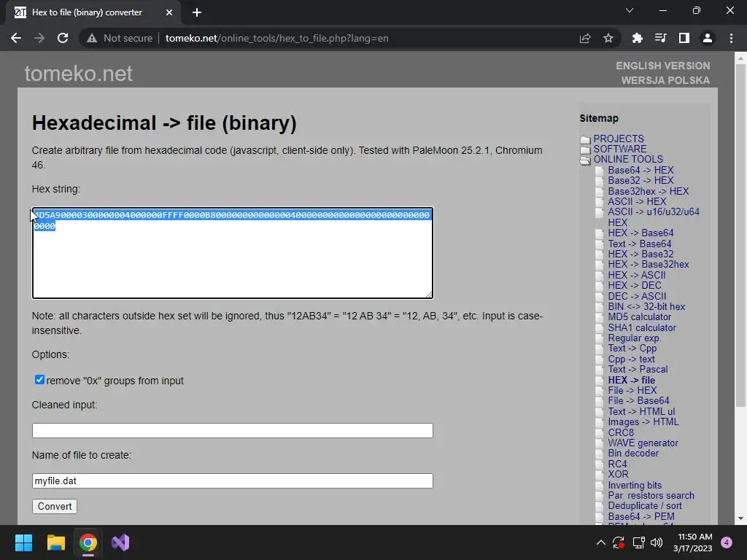This screenshot has height=560, width=747.
Task: Open the PROJECTS folder in sitemap
Action: click(619, 139)
